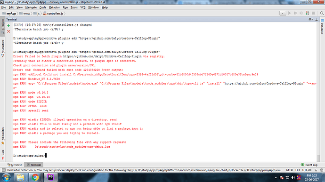The width and height of the screenshot is (325, 182).
Task: Open the Database side tool window
Action: 322,27
